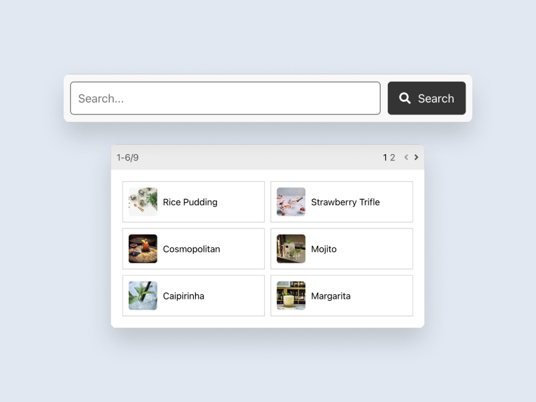Viewport: 536px width, 402px height.
Task: Open the Rice Pudding result label
Action: [190, 202]
